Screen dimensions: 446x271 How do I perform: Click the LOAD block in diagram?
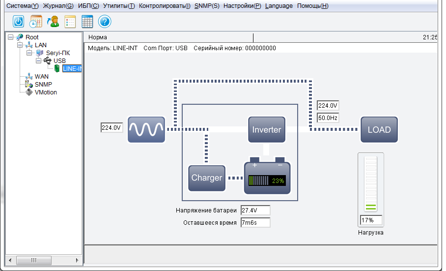379,129
